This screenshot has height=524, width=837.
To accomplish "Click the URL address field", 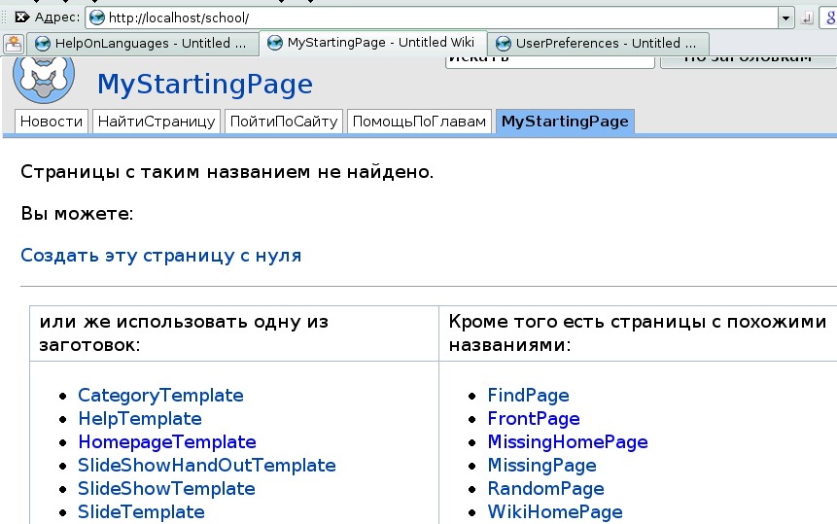I will 437,17.
